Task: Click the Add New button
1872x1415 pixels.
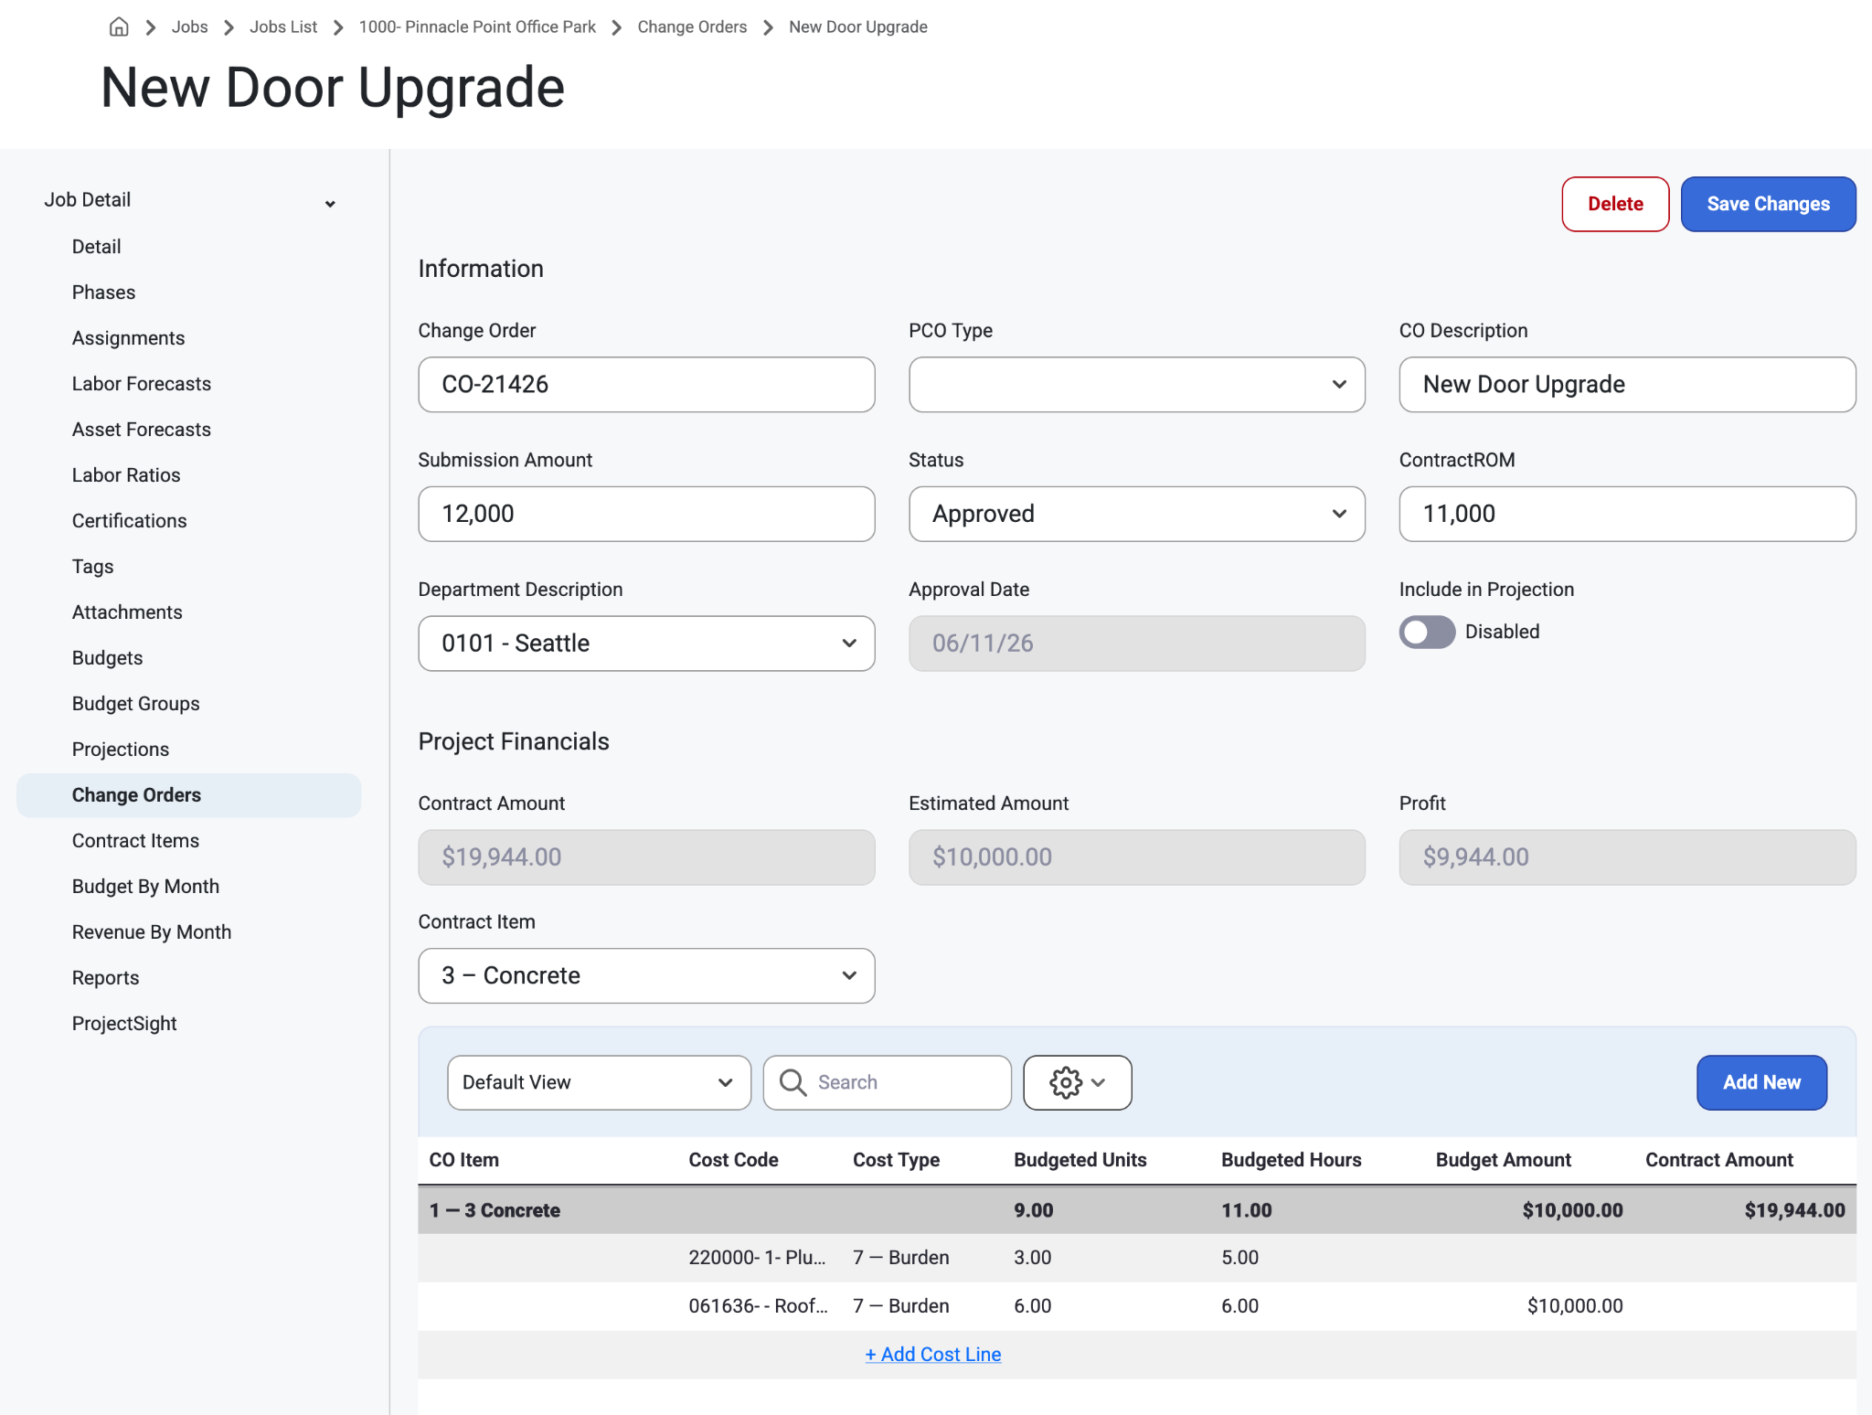Action: click(x=1761, y=1082)
